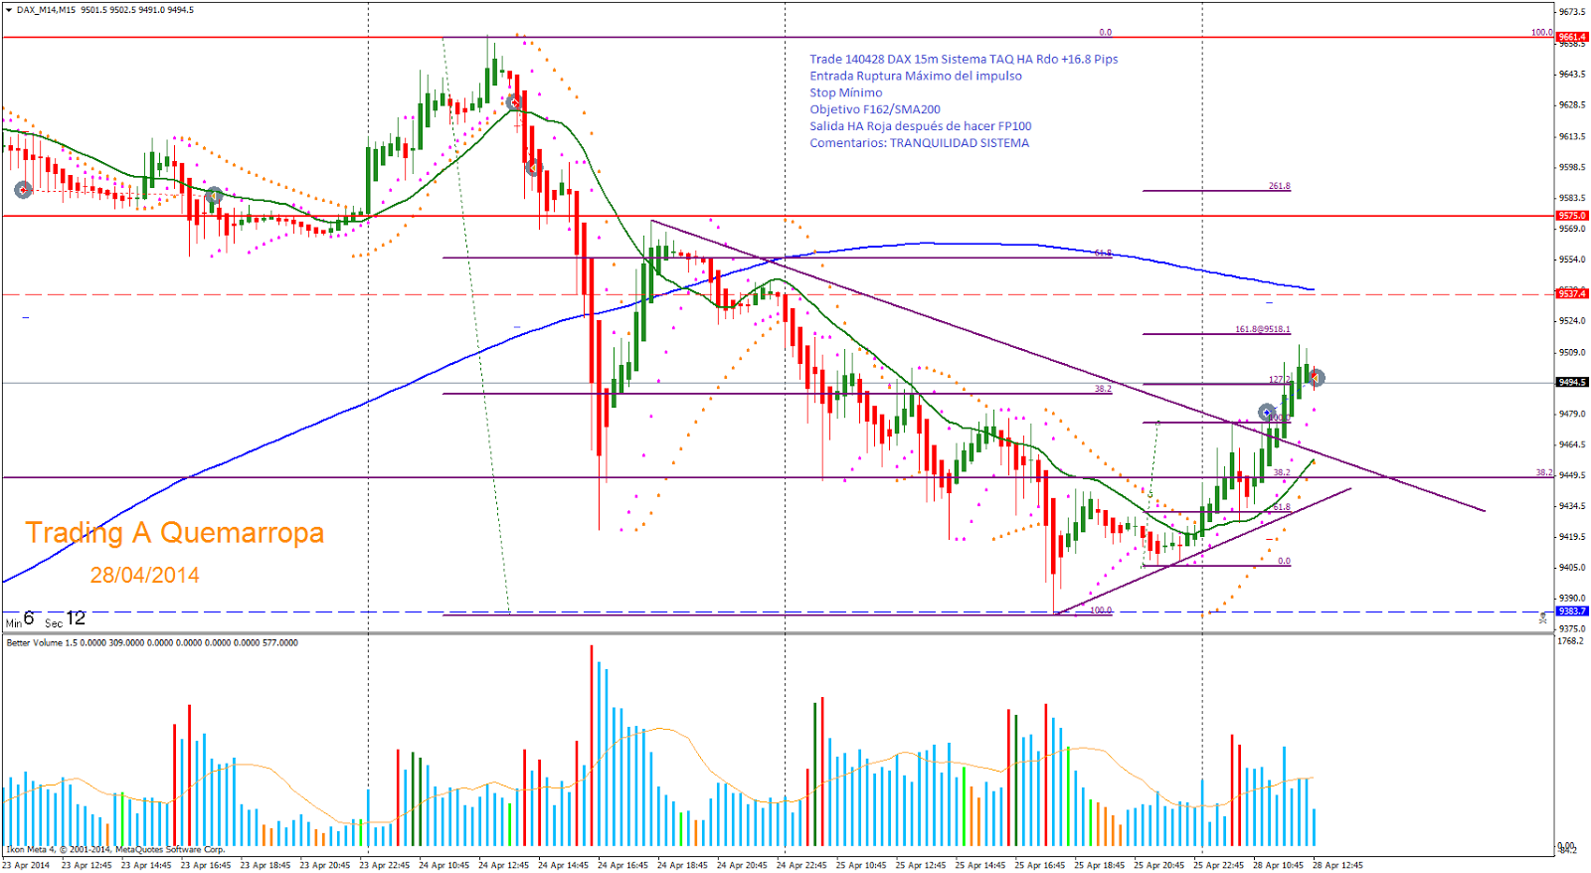Click the 9537.4 dashed line price label
The height and width of the screenshot is (873, 1591).
(1572, 294)
